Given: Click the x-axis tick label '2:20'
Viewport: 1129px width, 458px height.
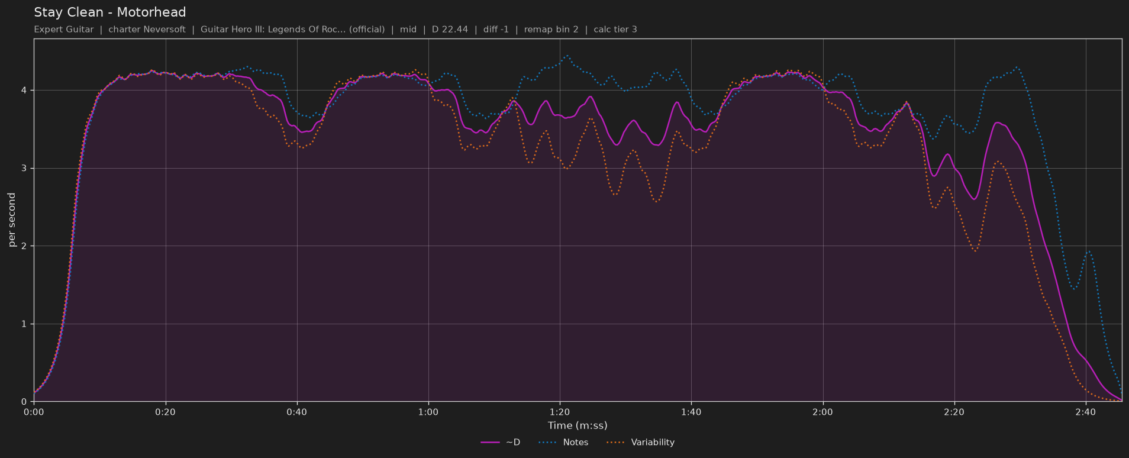Looking at the screenshot, I should tap(954, 412).
